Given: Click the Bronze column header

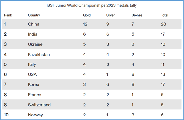Looking at the screenshot, I should pos(137,15).
